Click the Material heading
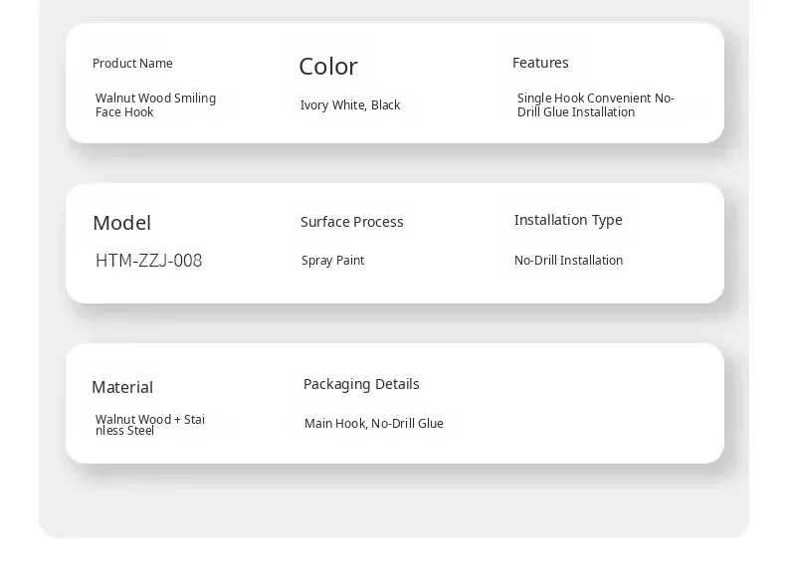Viewport: 786px width, 585px height. [122, 387]
